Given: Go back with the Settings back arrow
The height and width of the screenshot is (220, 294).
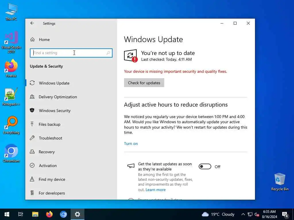Looking at the screenshot, I should (32, 23).
